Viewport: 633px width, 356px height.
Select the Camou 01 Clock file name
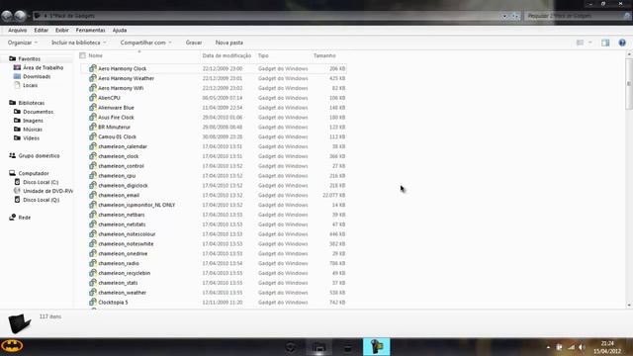point(118,136)
